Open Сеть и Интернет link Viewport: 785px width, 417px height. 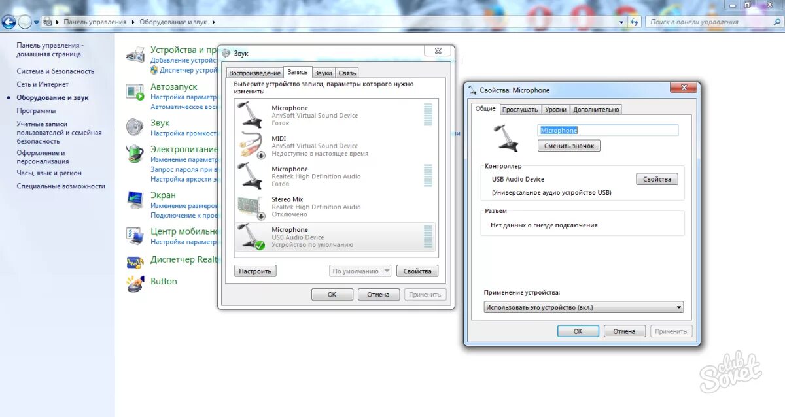(43, 84)
